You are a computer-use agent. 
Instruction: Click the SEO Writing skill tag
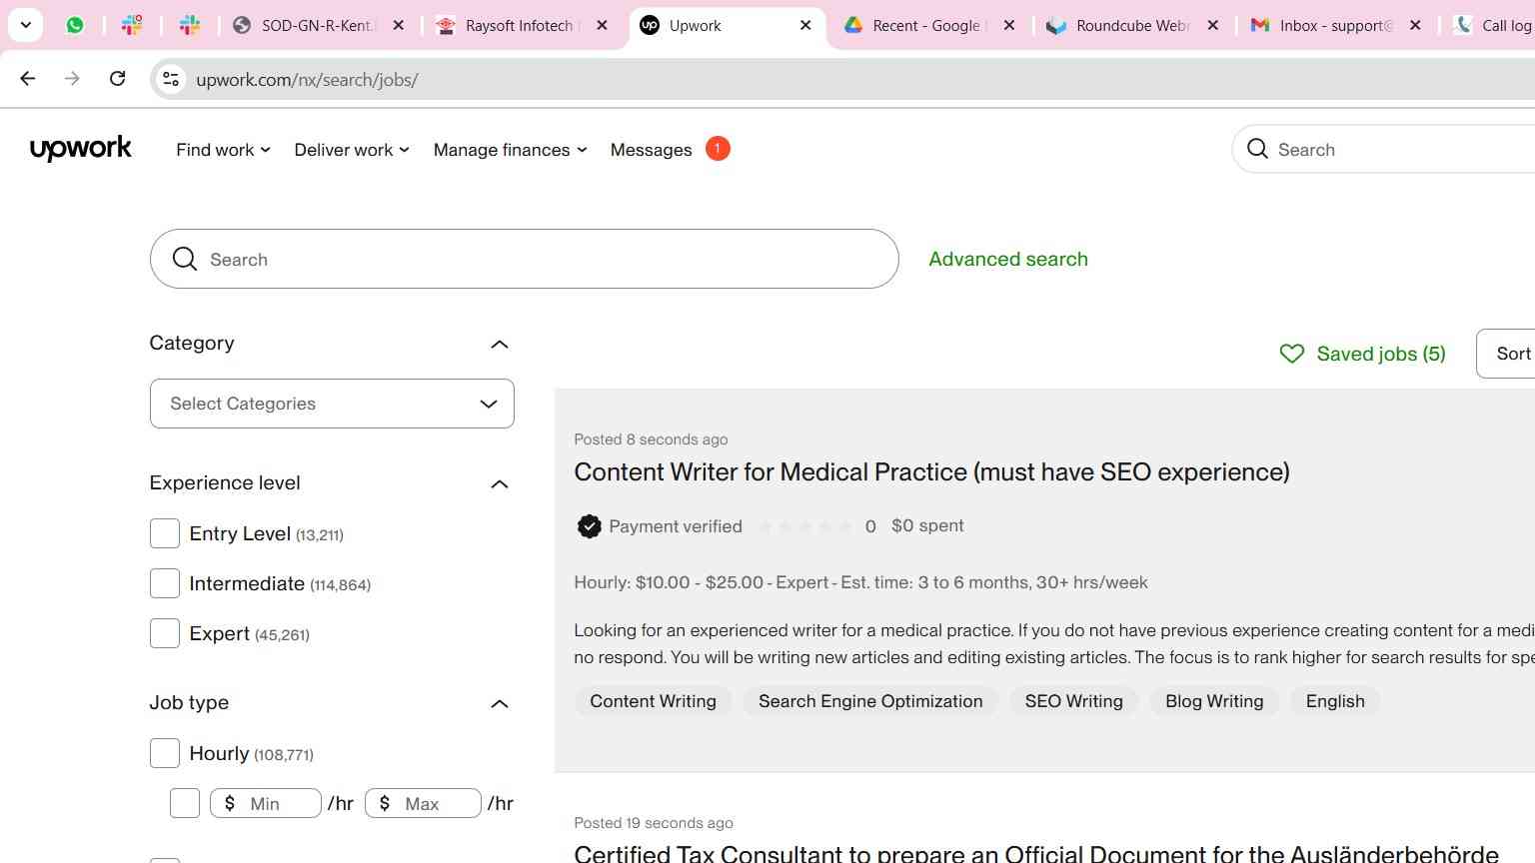coord(1073,701)
